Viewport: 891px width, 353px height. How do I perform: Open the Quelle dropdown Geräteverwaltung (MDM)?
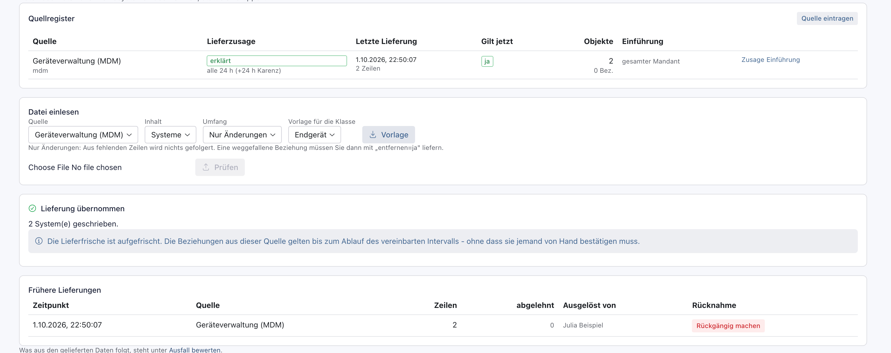click(83, 135)
